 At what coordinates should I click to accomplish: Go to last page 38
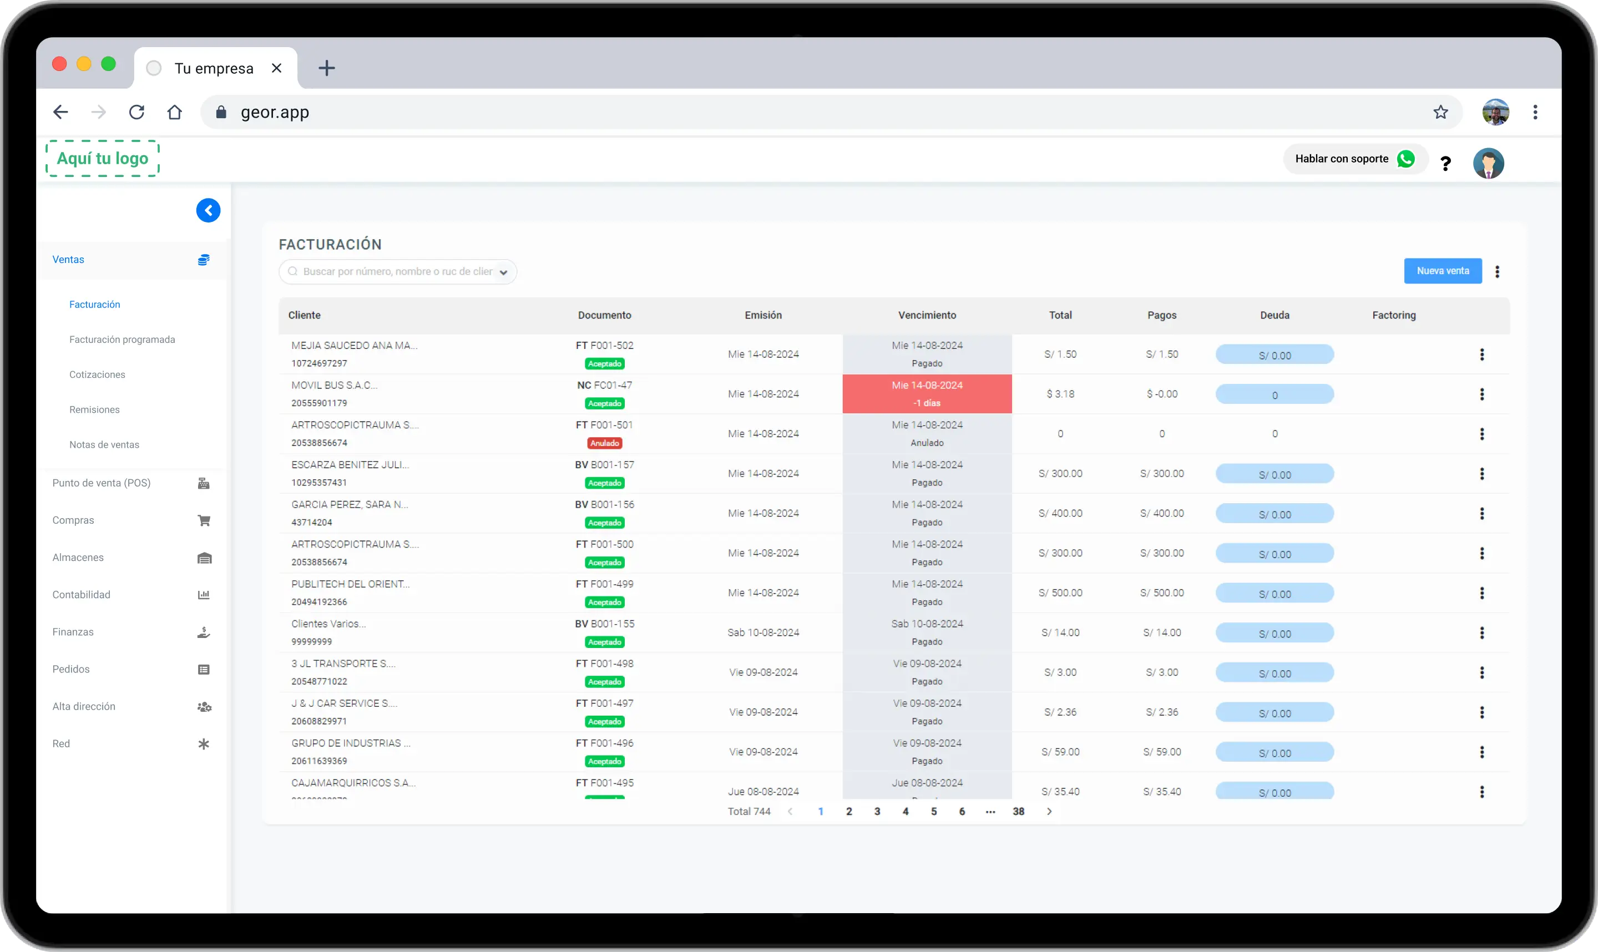click(1018, 812)
